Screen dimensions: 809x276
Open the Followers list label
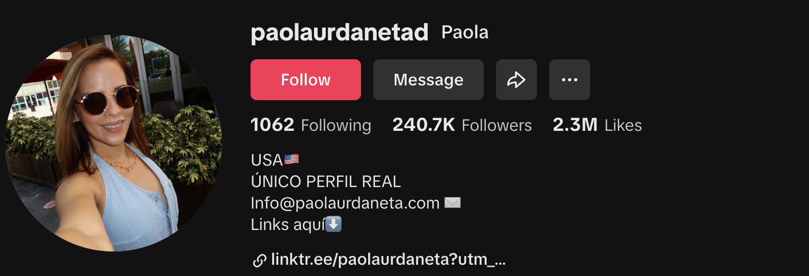click(497, 125)
